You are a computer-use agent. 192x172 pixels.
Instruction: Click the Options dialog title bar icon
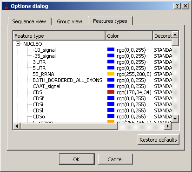7,6
